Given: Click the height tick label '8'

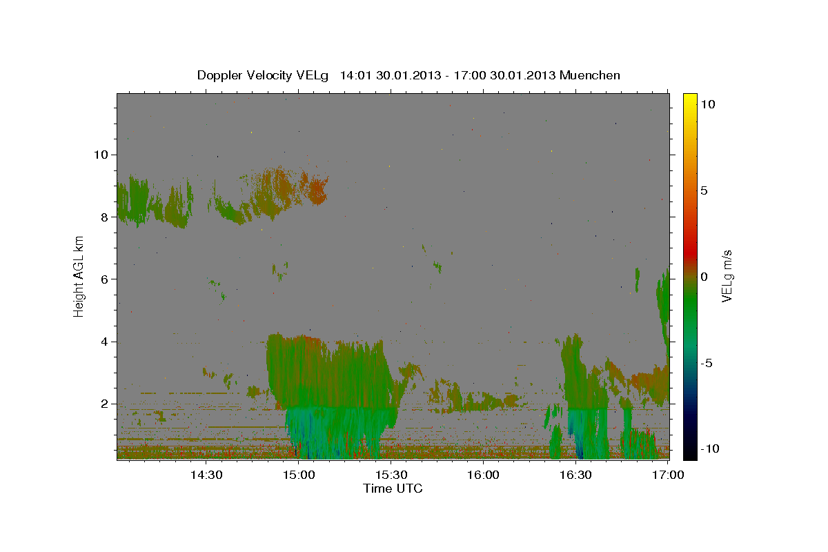Looking at the screenshot, I should (103, 217).
